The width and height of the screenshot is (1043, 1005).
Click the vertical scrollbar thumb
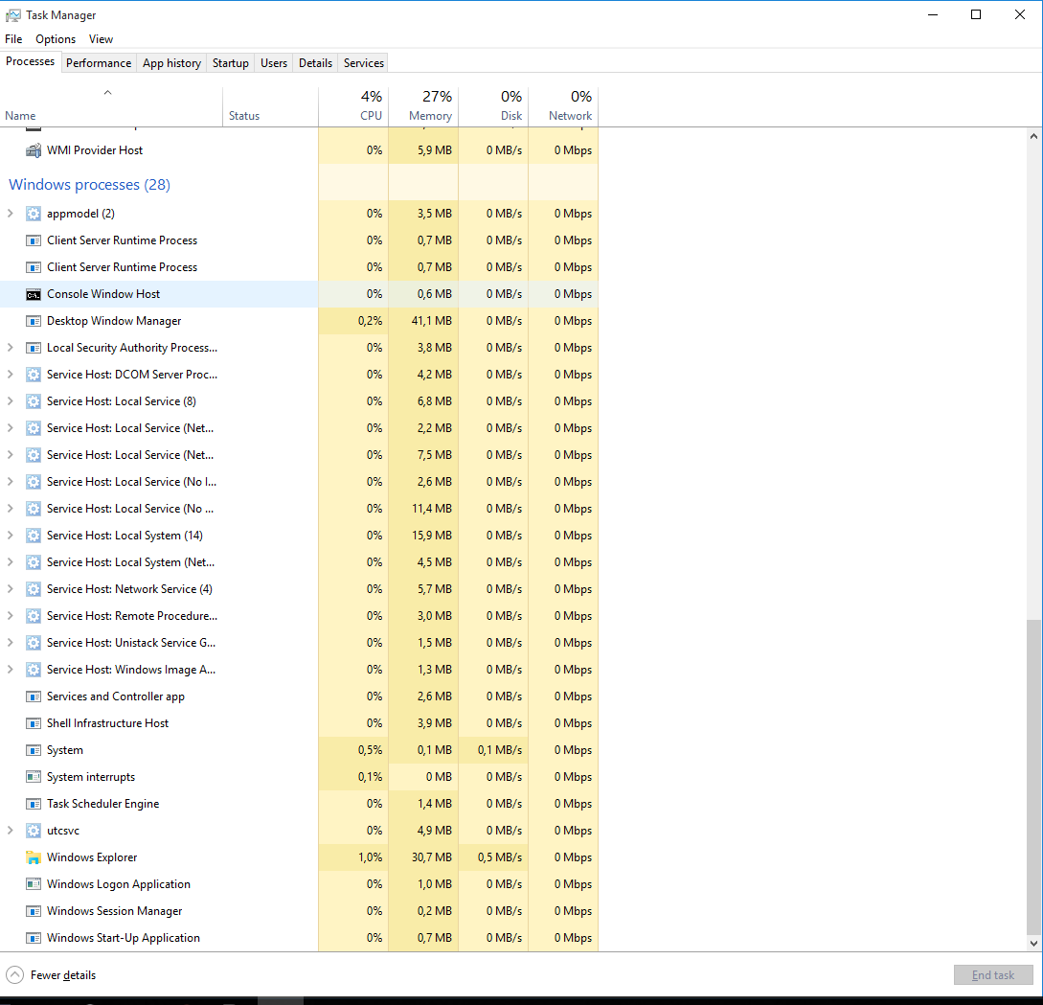point(1033,775)
